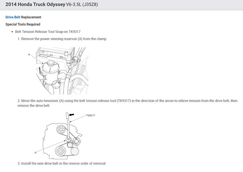Click label A in belt diagram
Screen dimensions: 243x172
tap(36, 153)
